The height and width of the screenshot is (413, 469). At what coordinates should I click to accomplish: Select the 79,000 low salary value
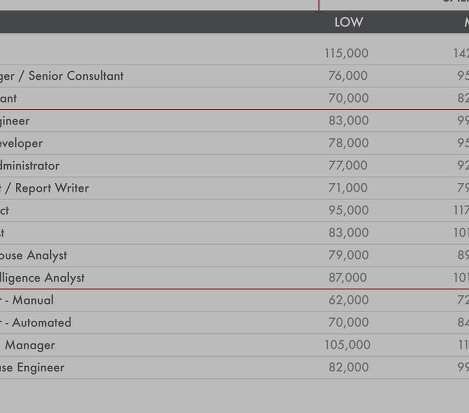pos(348,255)
